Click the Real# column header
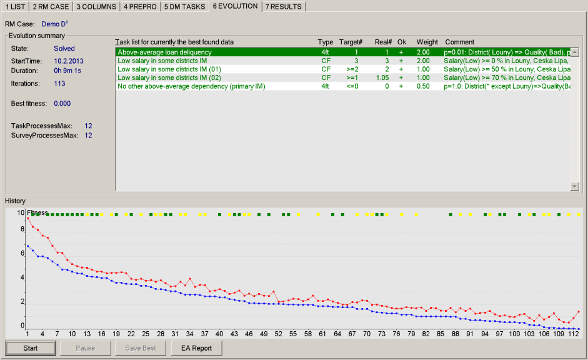Image resolution: width=588 pixels, height=360 pixels. pyautogui.click(x=383, y=42)
